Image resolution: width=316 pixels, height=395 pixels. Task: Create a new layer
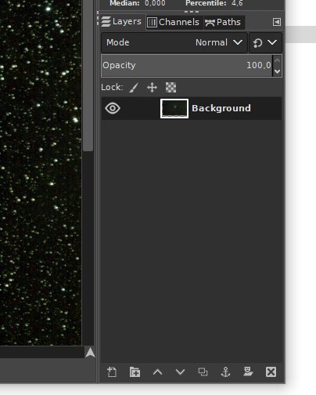[x=112, y=371]
